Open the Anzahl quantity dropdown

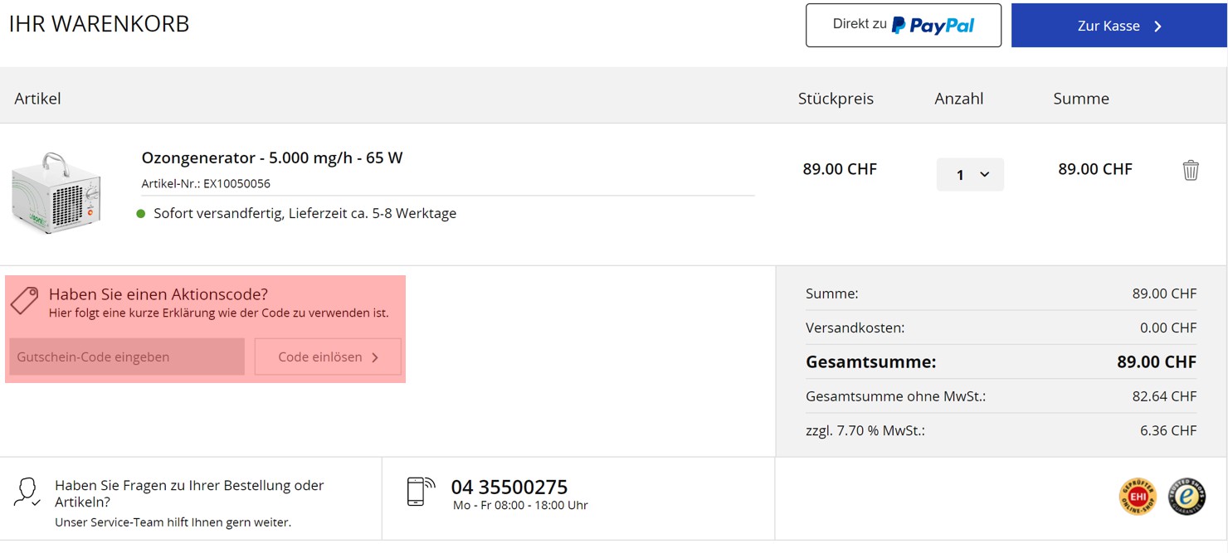pyautogui.click(x=970, y=175)
